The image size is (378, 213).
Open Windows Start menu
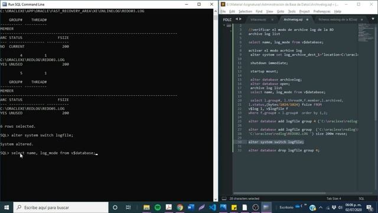point(6,208)
